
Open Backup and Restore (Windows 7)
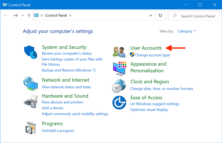[x=69, y=70]
